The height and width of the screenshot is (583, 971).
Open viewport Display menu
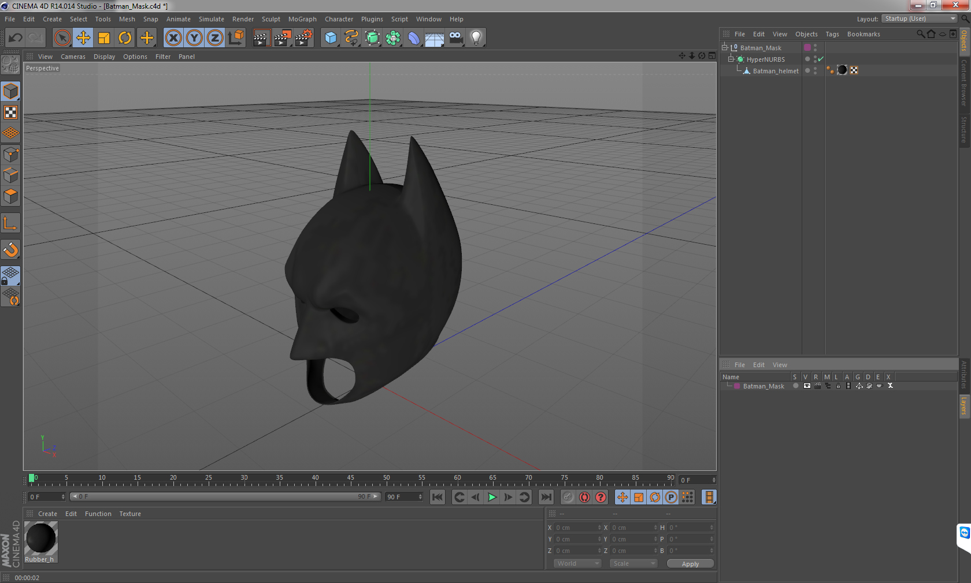pyautogui.click(x=104, y=57)
